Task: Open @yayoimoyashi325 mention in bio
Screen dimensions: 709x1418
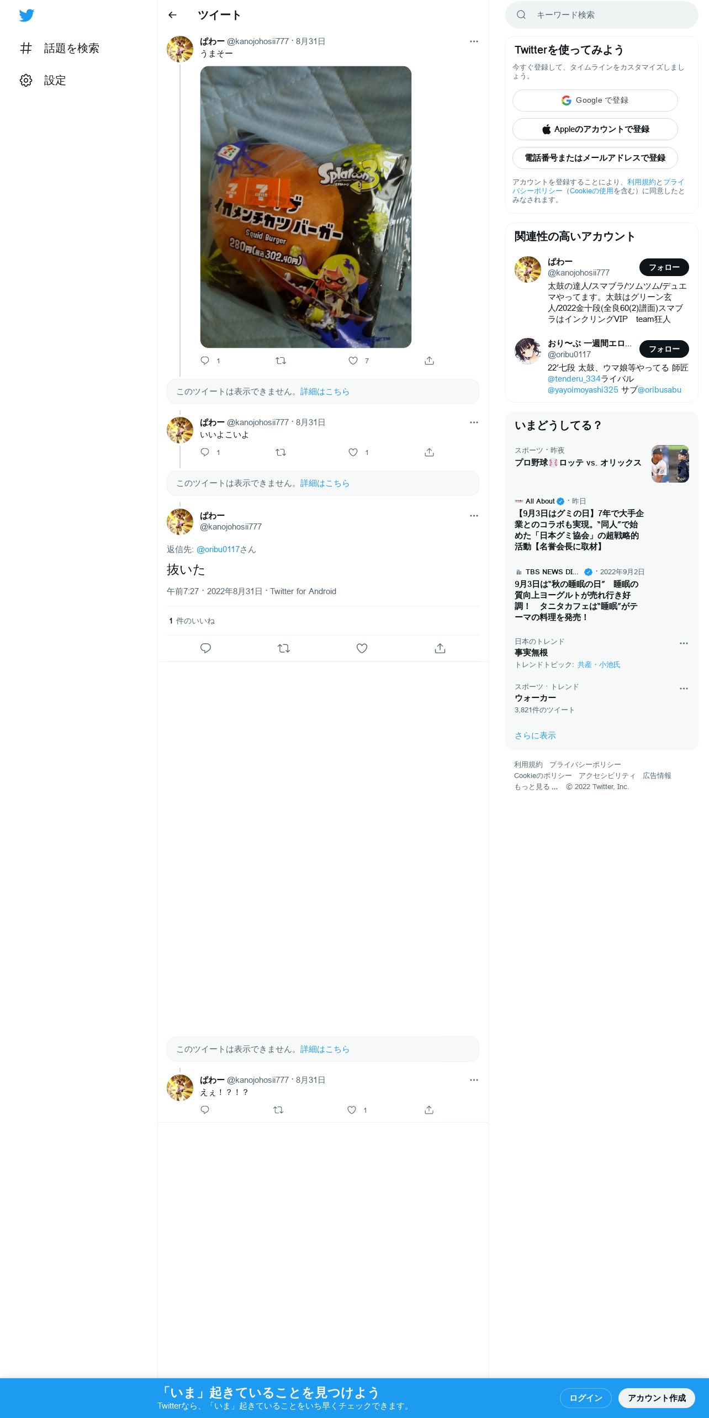Action: tap(583, 390)
